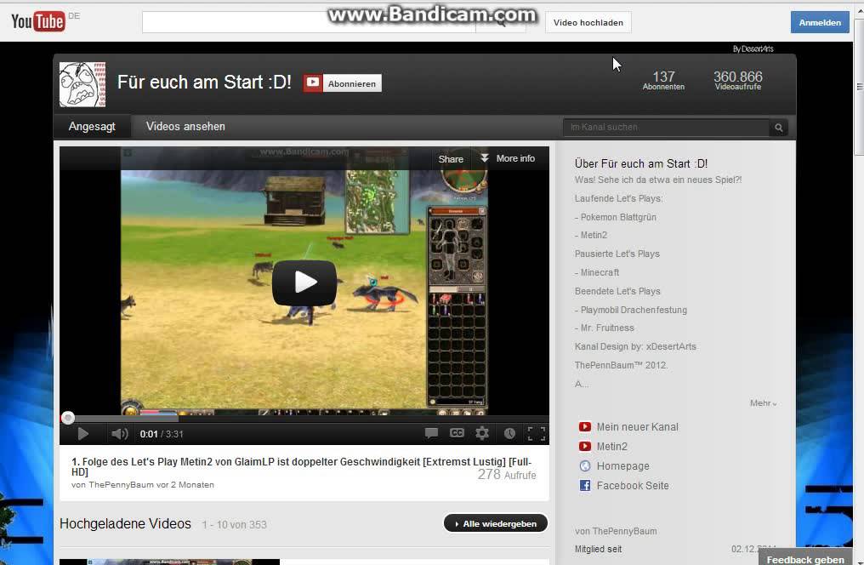864x565 pixels.
Task: Expand More info on the video player
Action: 508,158
